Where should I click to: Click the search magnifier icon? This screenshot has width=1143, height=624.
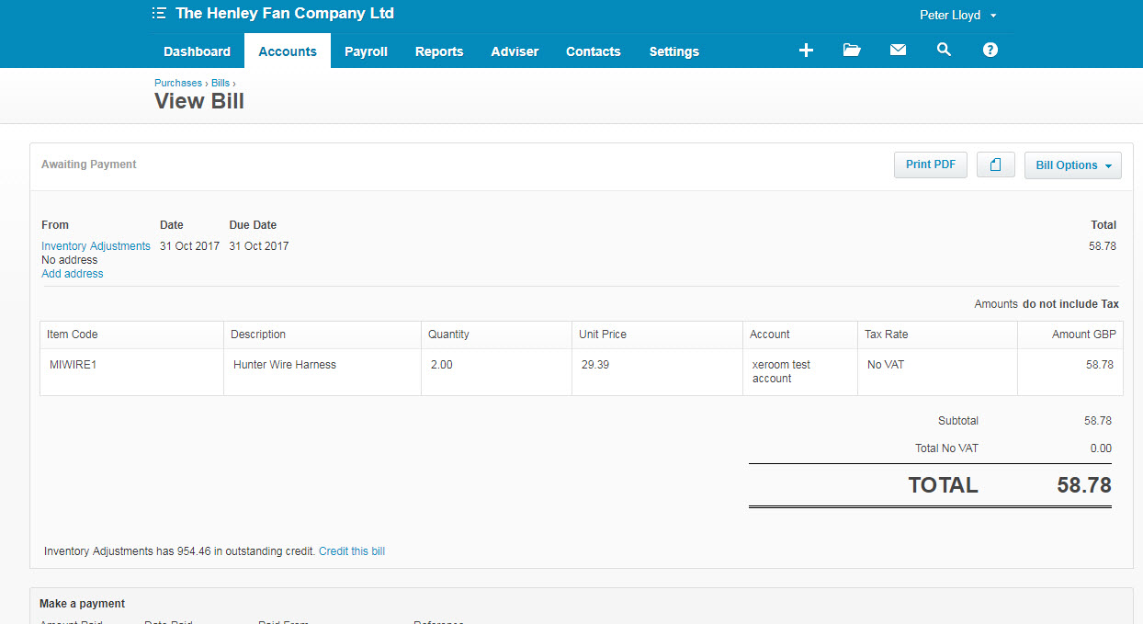944,51
